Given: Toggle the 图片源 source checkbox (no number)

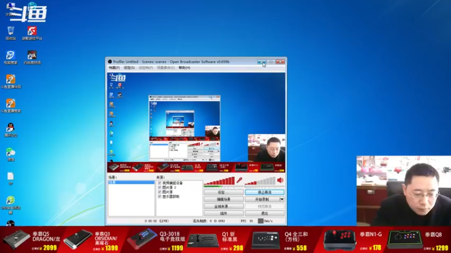Looking at the screenshot, I should click(x=160, y=192).
